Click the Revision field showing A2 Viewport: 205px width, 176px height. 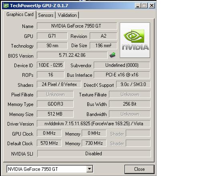(103, 36)
